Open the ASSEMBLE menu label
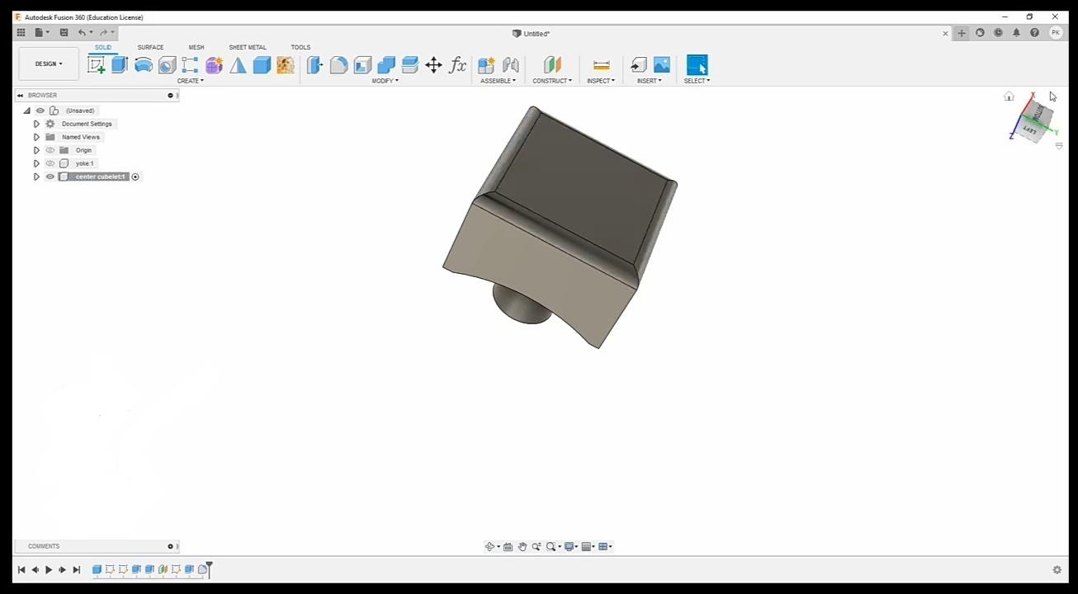Screen dimensions: 1078x594 point(498,81)
